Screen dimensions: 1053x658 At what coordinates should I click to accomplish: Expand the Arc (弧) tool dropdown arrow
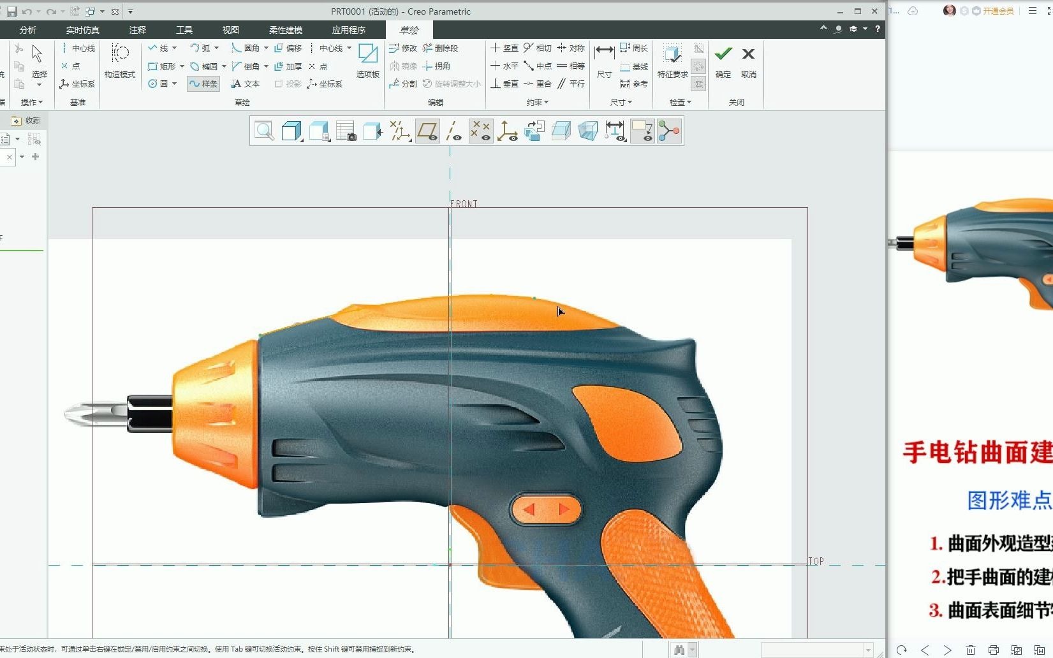pyautogui.click(x=216, y=48)
